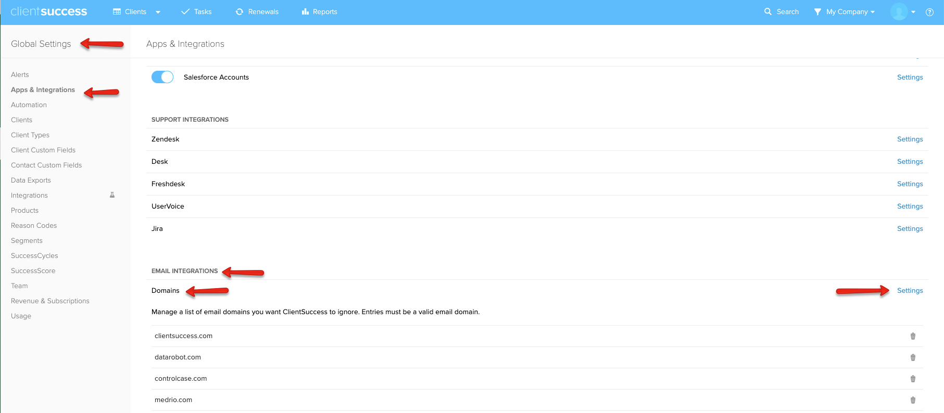
Task: Open the user avatar profile
Action: (899, 11)
